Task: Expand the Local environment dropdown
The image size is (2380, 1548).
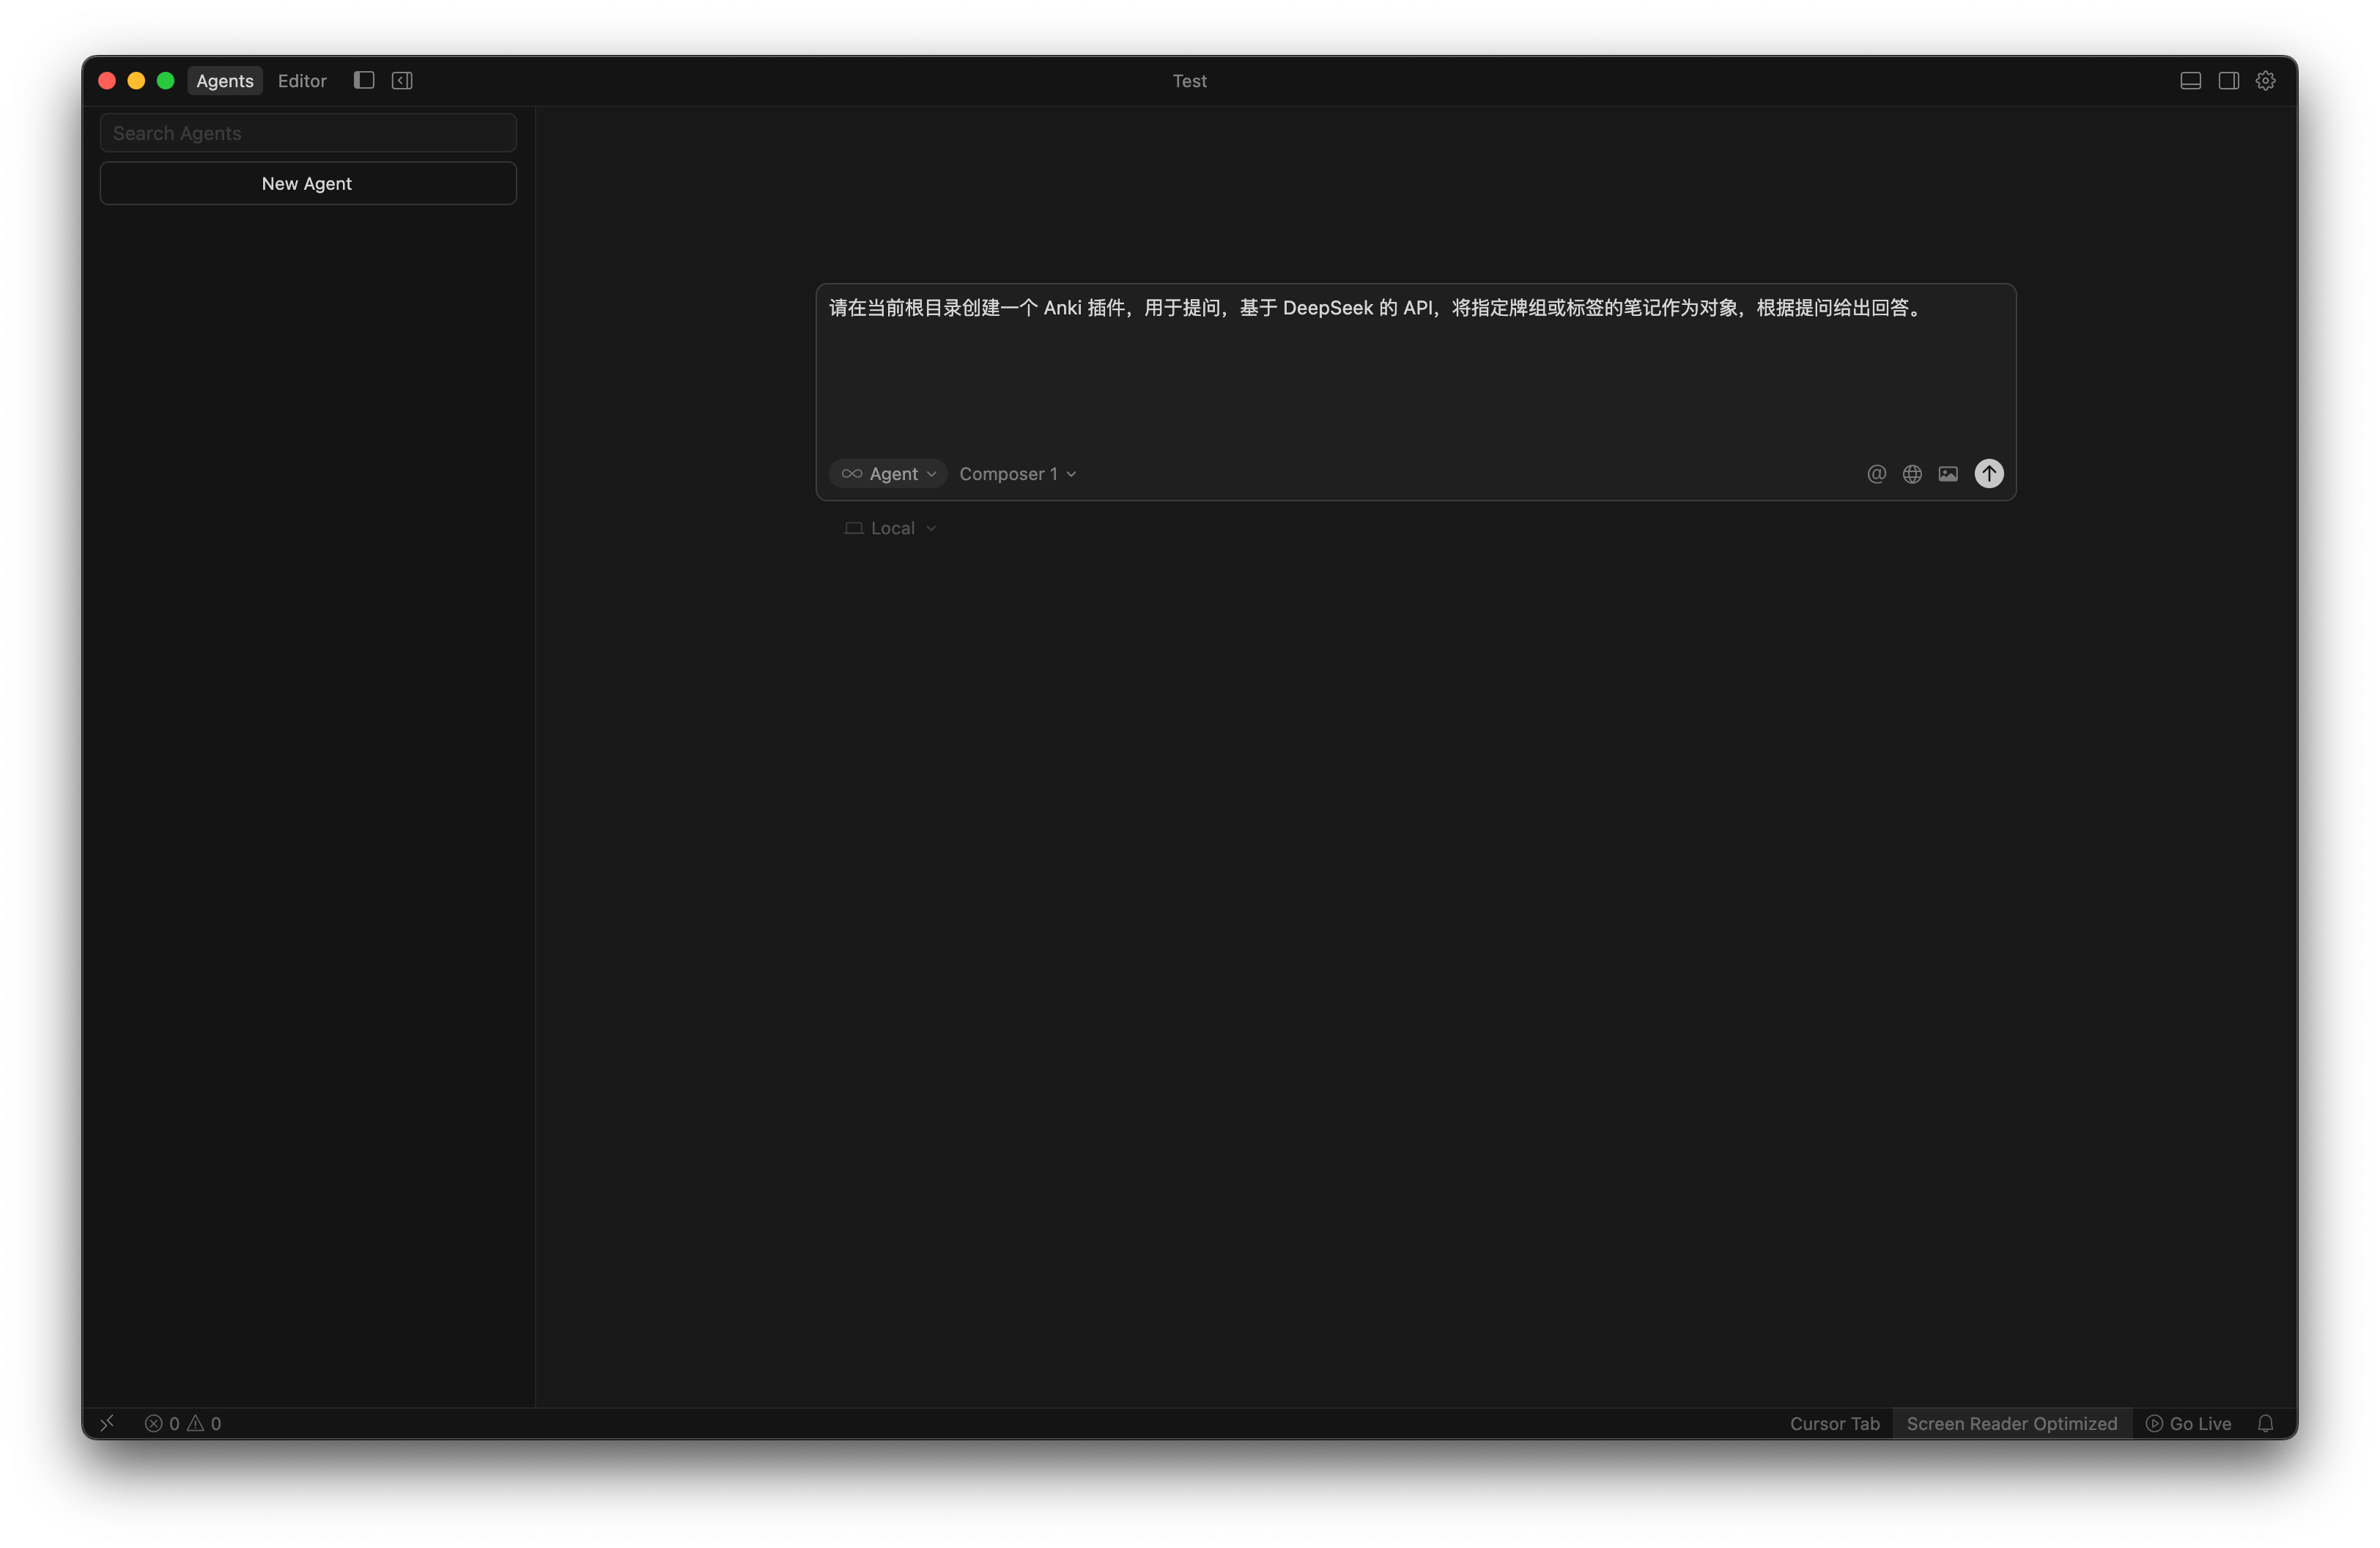Action: click(891, 528)
